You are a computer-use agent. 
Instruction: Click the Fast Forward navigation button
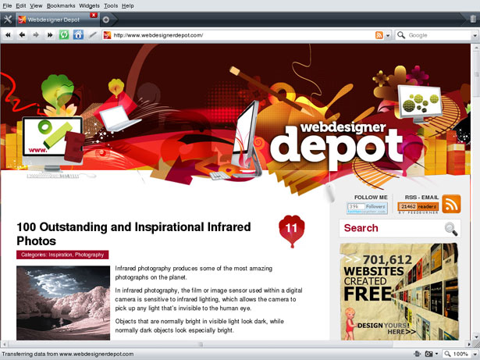(x=50, y=35)
